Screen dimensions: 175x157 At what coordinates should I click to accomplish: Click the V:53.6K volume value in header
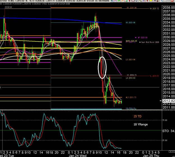tap(90, 1)
